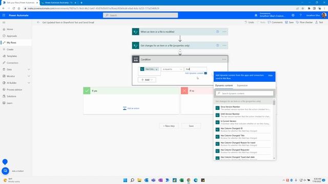The image size is (328, 184).
Task: Click the Condition card header
Action: tap(180, 59)
